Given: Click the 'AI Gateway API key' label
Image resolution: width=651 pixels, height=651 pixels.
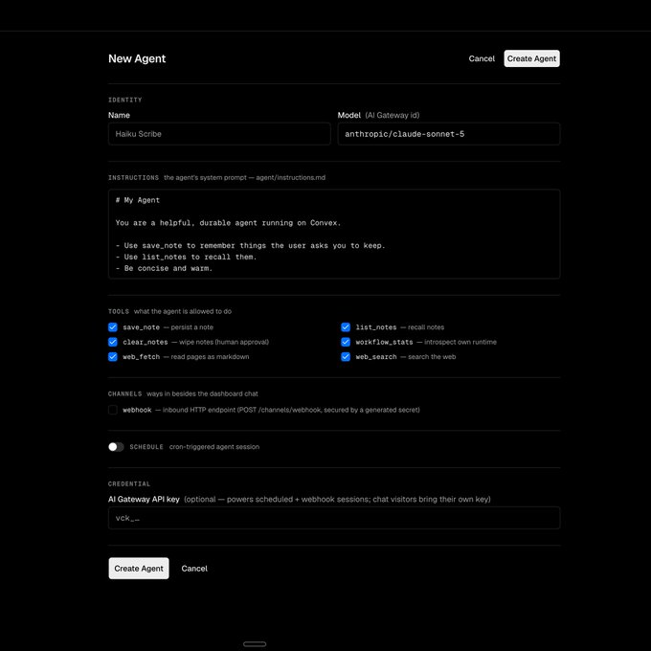Looking at the screenshot, I should [x=144, y=499].
